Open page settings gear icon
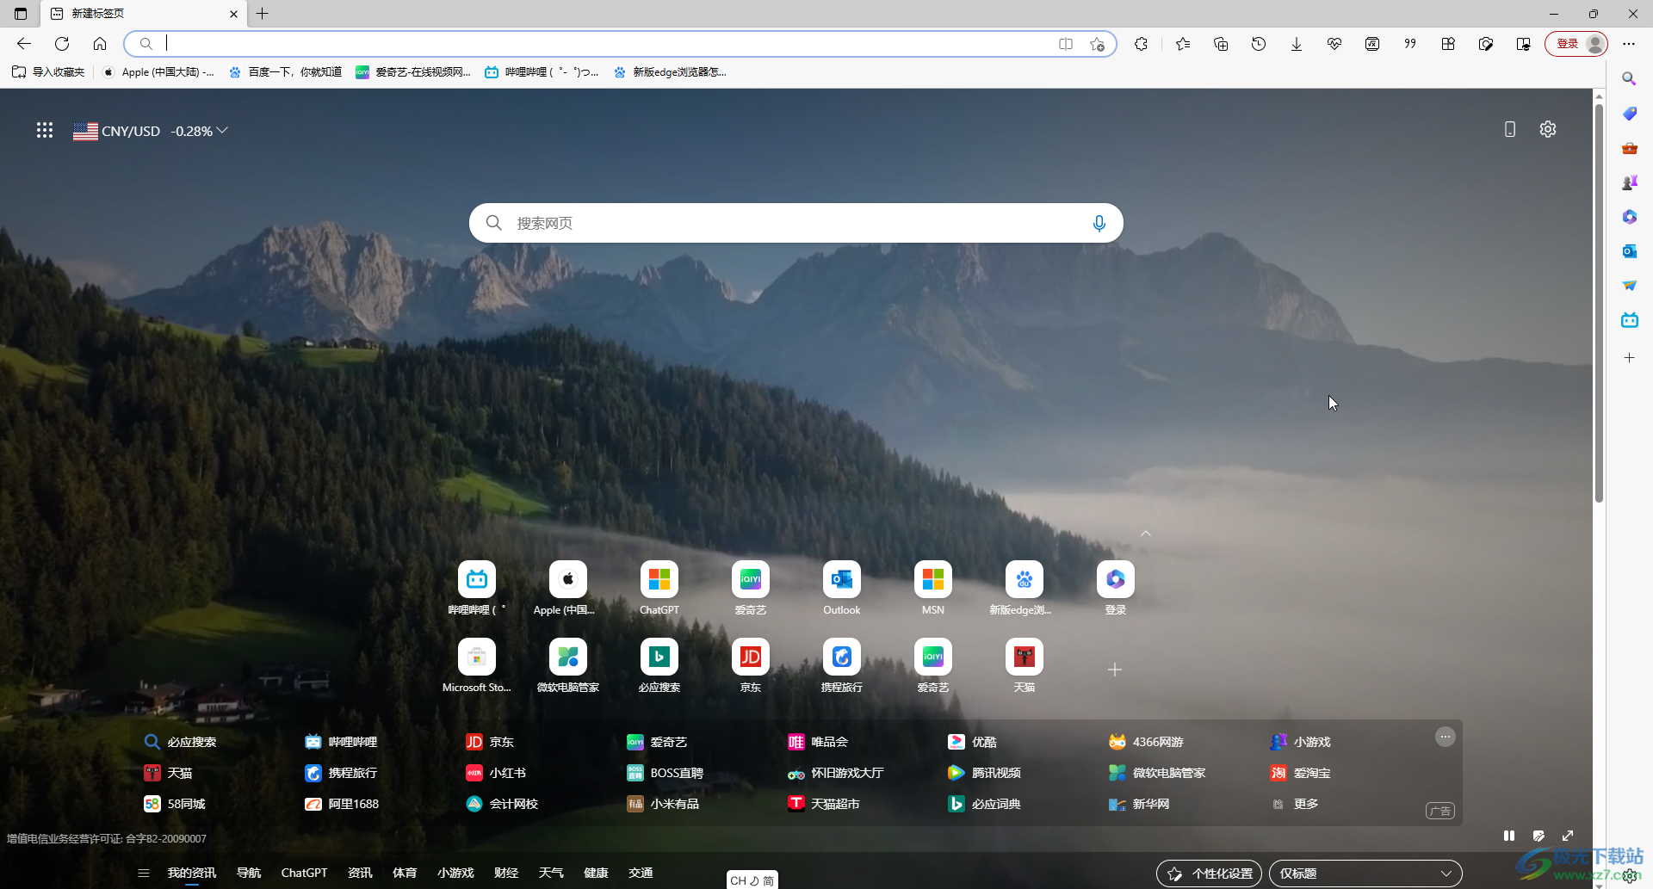The width and height of the screenshot is (1653, 889). click(x=1548, y=129)
